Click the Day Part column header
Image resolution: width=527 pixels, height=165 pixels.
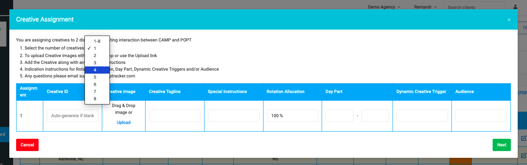point(334,91)
